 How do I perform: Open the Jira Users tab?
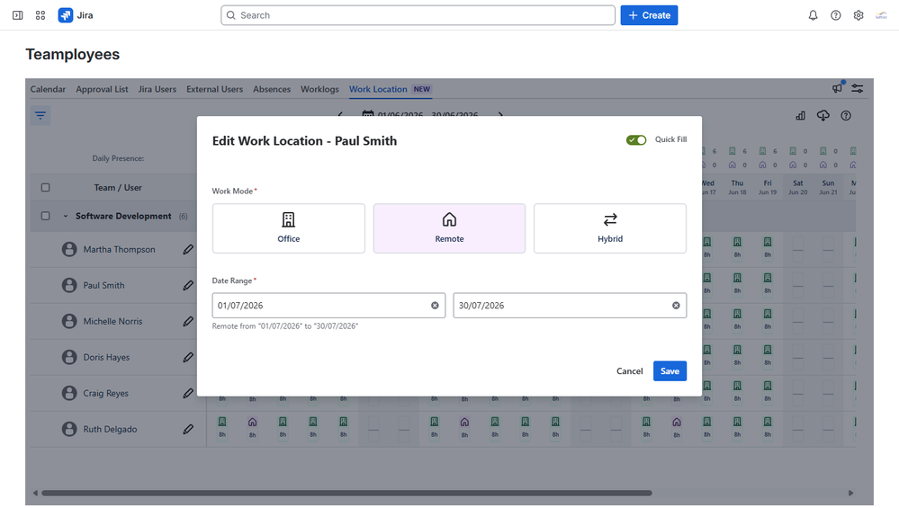(x=157, y=89)
